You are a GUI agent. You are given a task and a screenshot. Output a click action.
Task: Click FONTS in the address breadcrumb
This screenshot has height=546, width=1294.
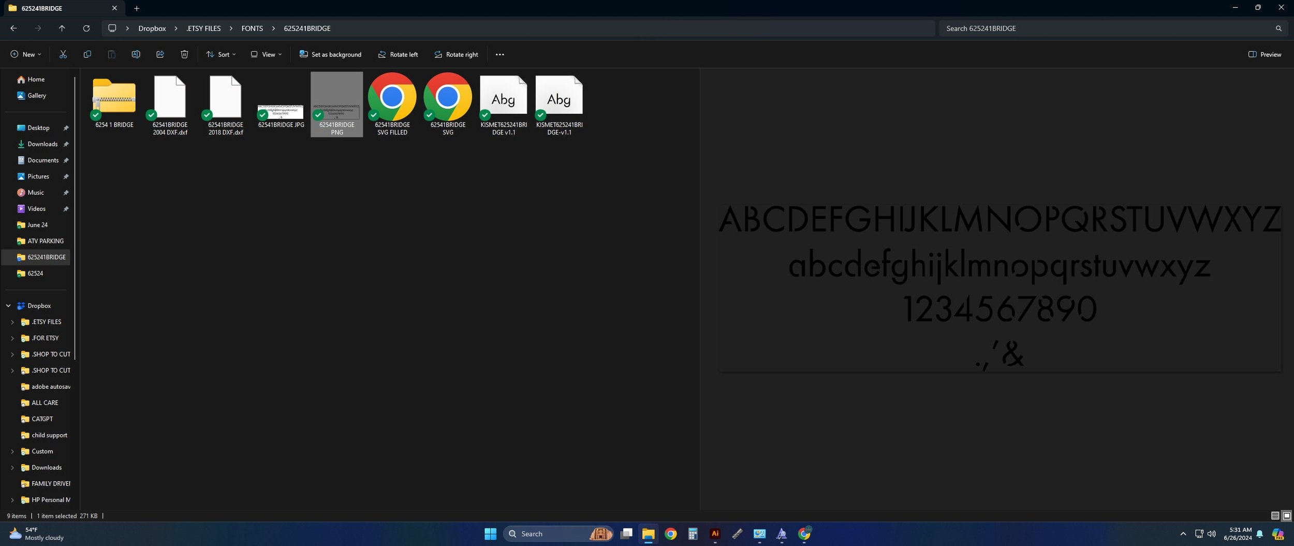coord(252,28)
